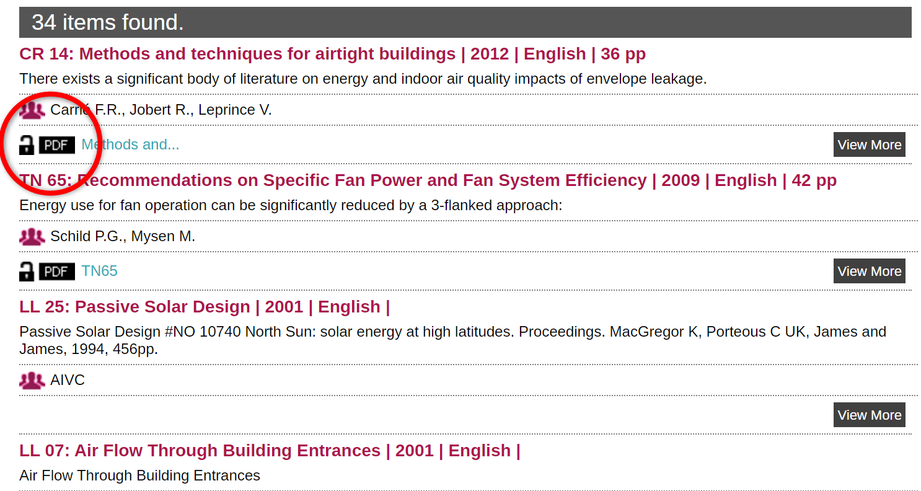Viewport: 921px width, 491px height.
Task: Click the authors icon beside Carrié F.R.
Action: [x=32, y=110]
